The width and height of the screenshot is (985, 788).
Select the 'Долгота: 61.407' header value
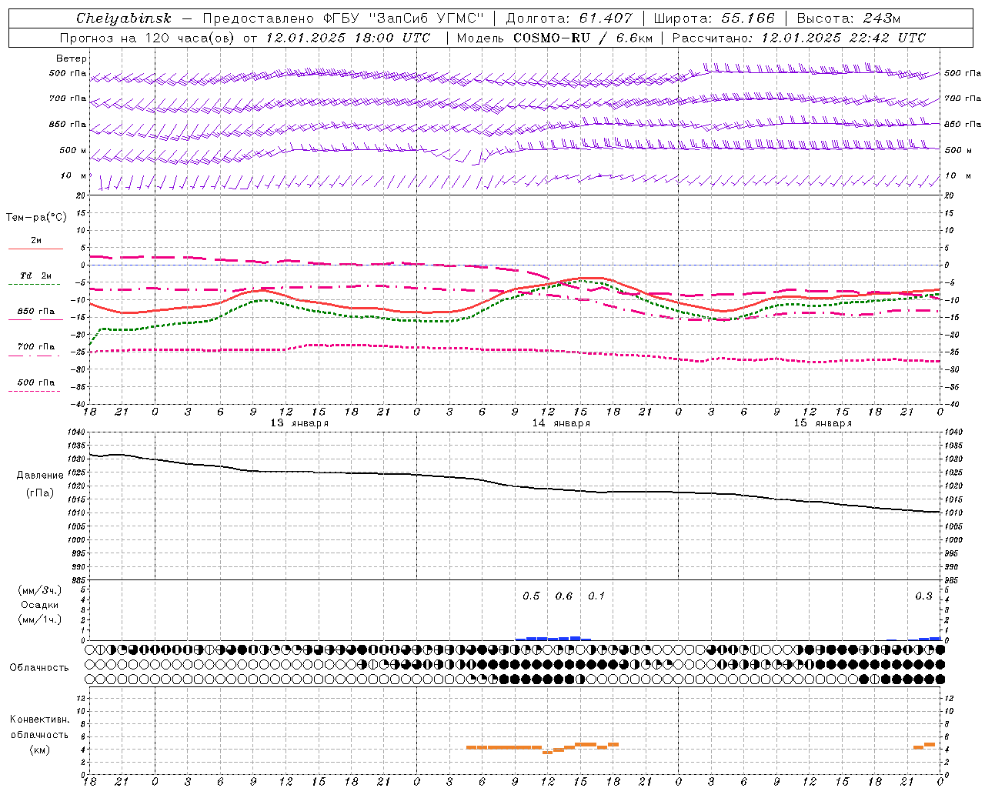[x=569, y=18]
